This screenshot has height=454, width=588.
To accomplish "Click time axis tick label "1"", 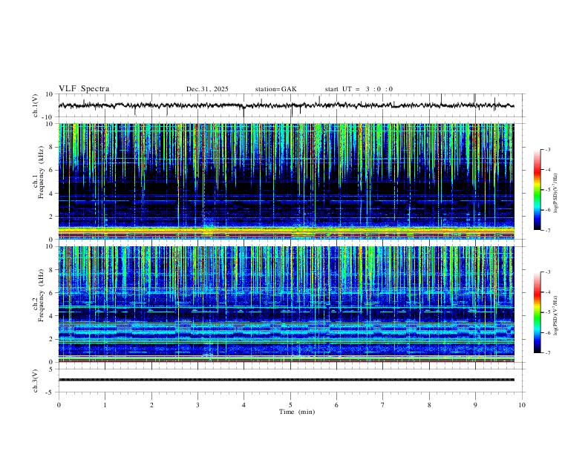I will [x=105, y=405].
